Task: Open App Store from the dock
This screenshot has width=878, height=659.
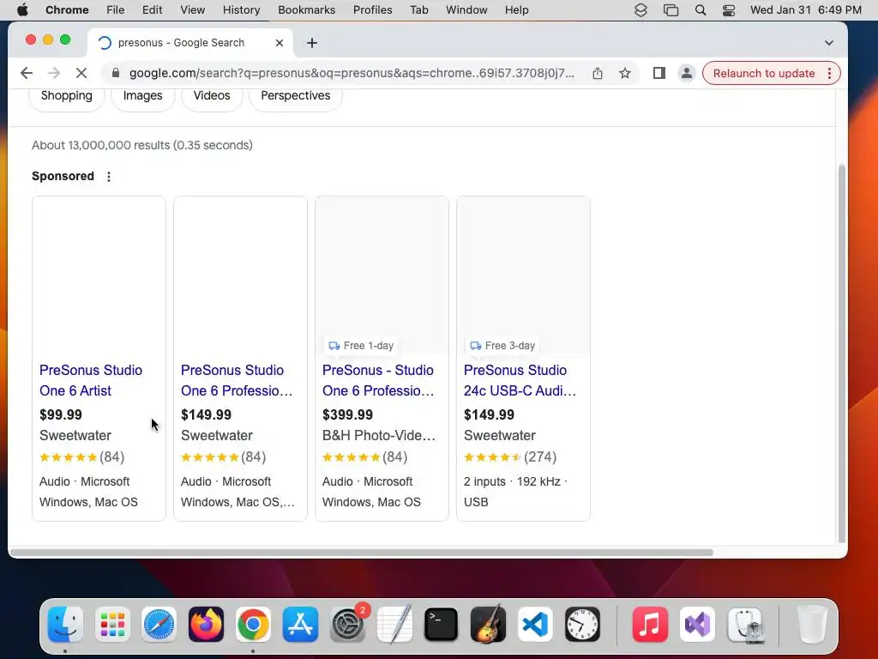Action: [300, 625]
